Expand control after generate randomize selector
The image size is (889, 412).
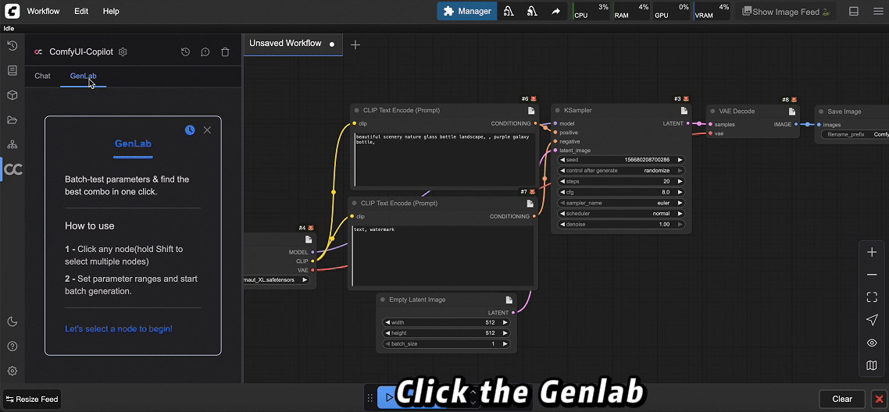point(621,170)
